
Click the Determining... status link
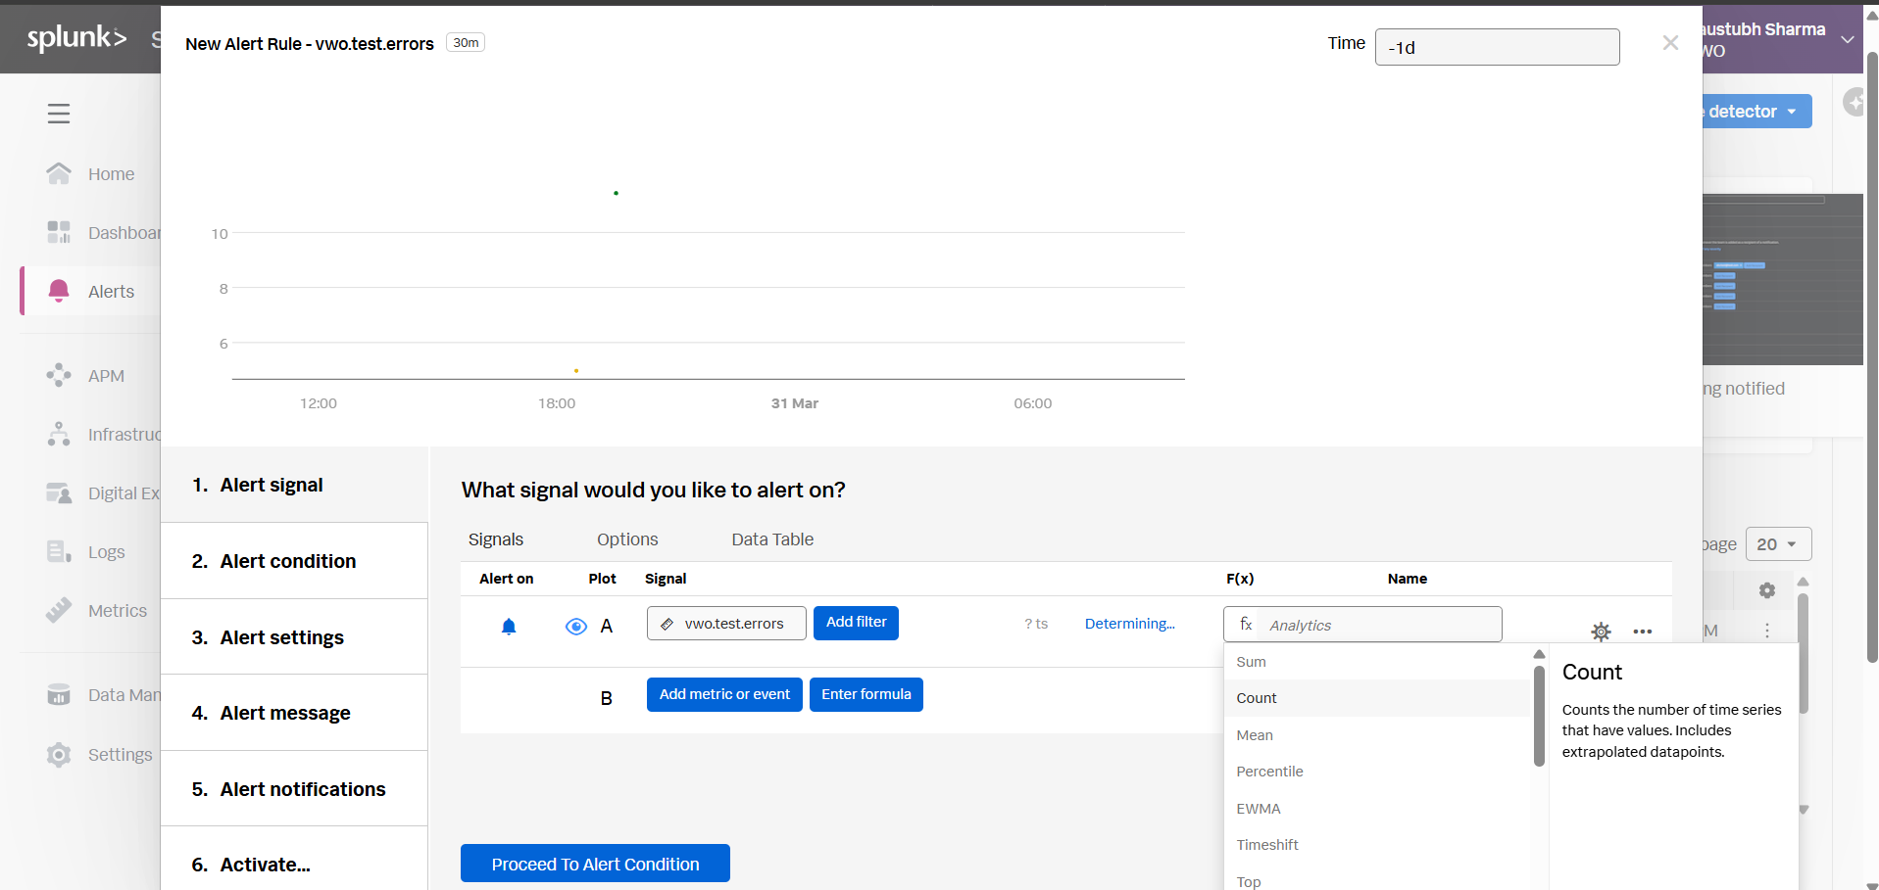click(1129, 624)
